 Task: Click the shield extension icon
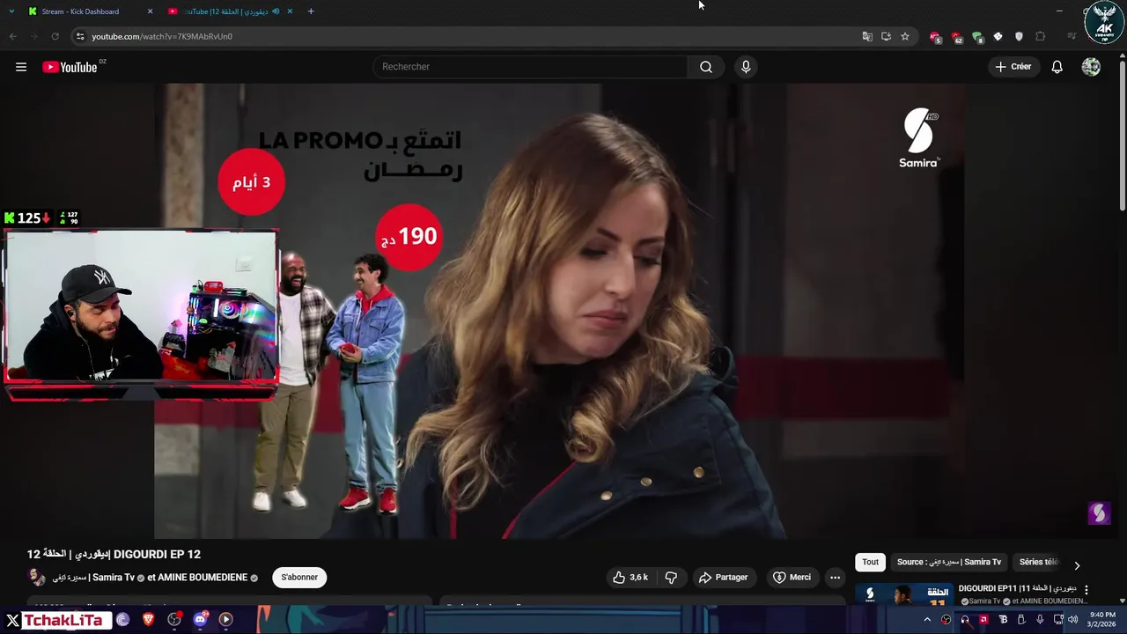click(x=1019, y=36)
